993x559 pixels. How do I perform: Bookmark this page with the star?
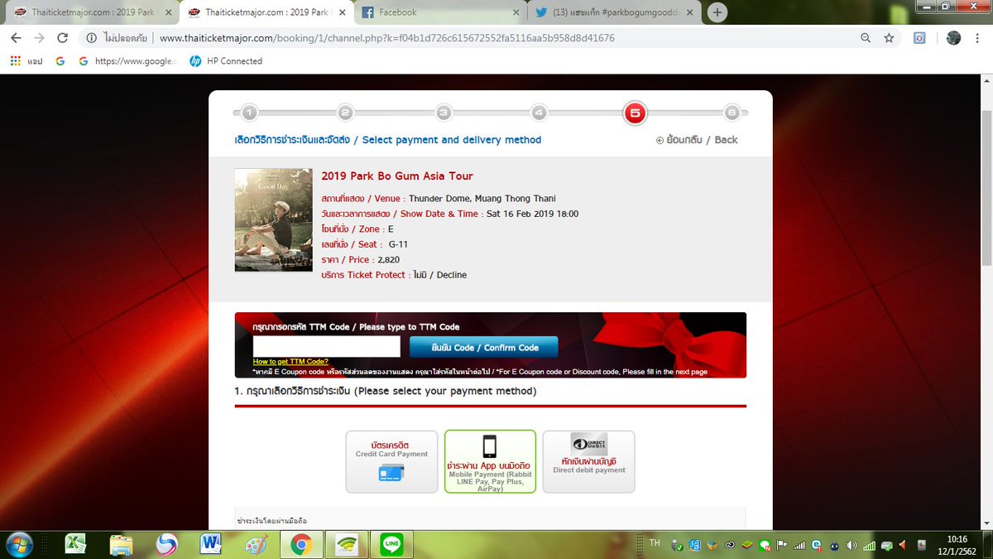(x=889, y=38)
